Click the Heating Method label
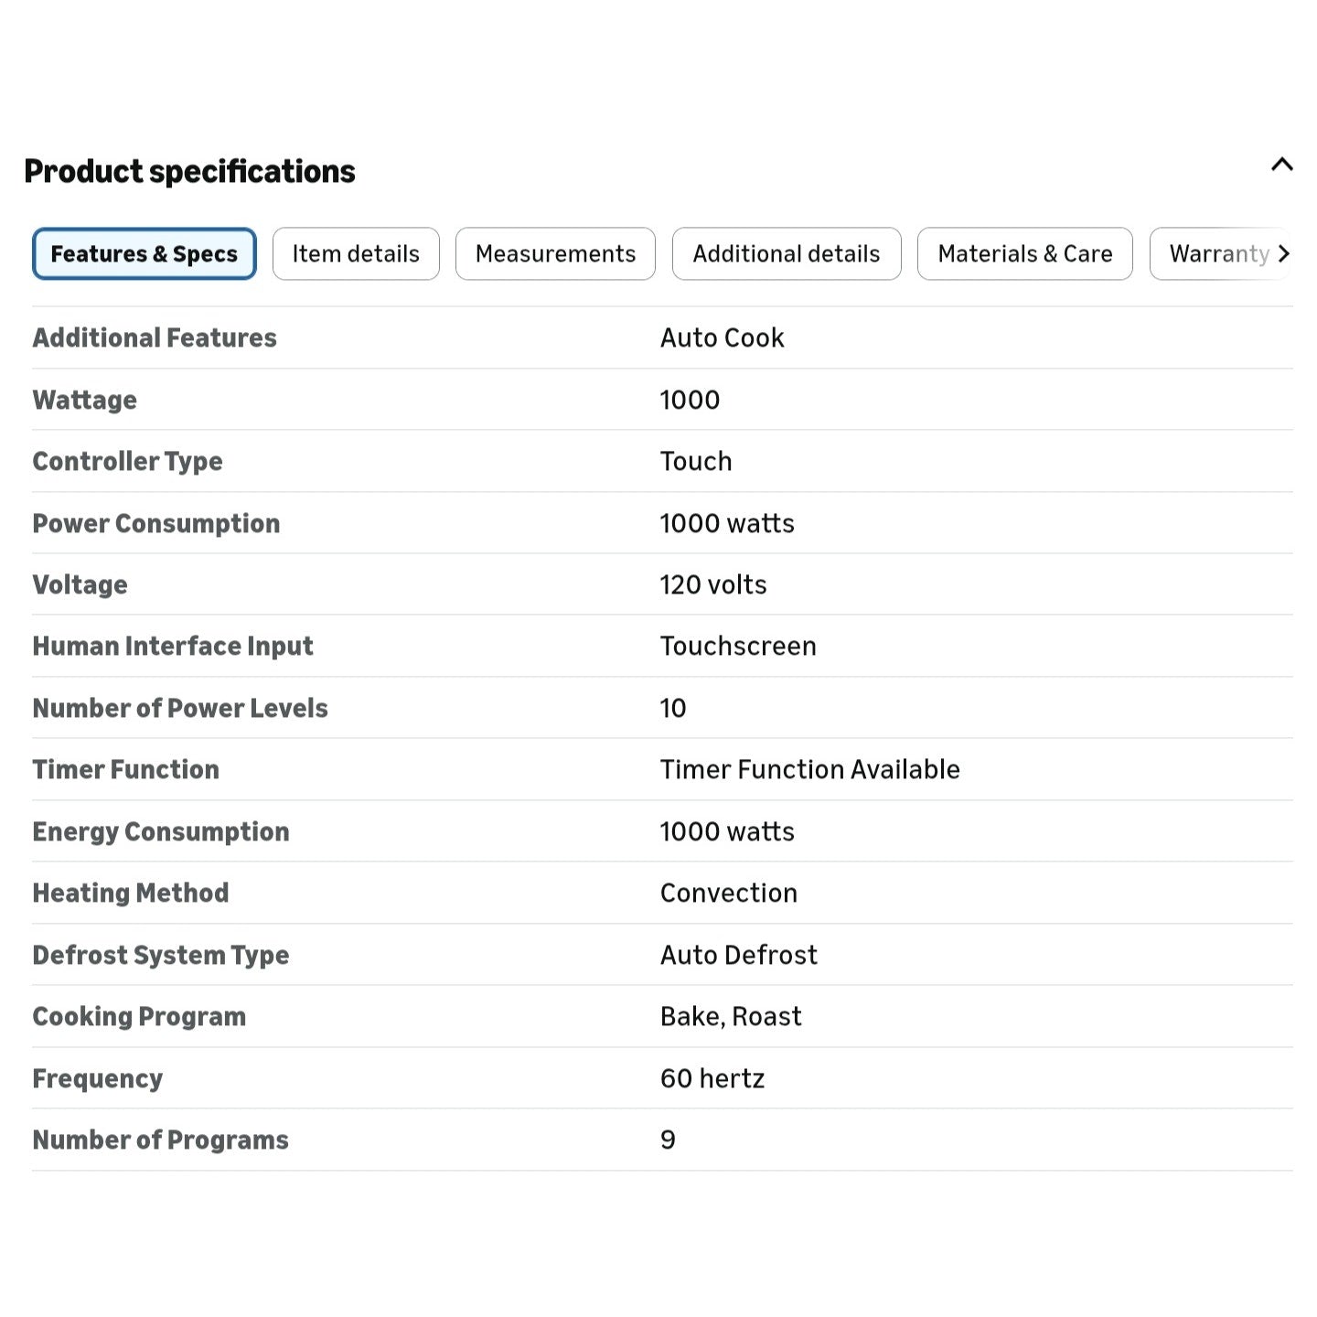Image resolution: width=1317 pixels, height=1317 pixels. click(x=131, y=893)
